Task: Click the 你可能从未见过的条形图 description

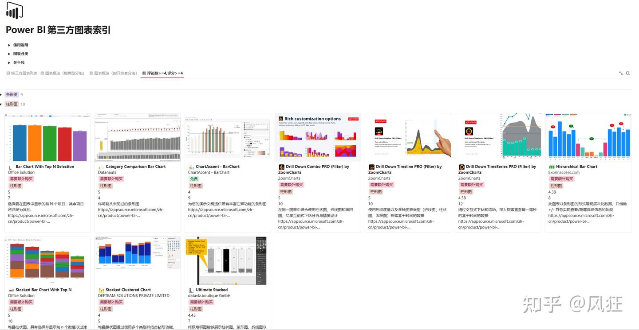Action: 118,204
